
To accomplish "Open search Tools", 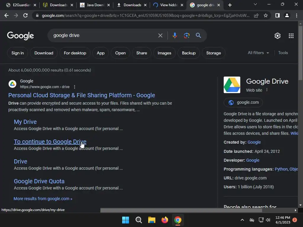I will (x=283, y=53).
